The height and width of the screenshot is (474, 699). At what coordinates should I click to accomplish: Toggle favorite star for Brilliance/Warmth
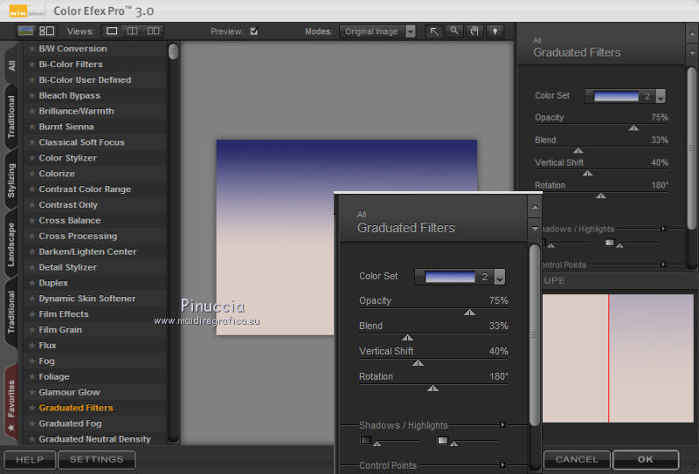point(32,111)
